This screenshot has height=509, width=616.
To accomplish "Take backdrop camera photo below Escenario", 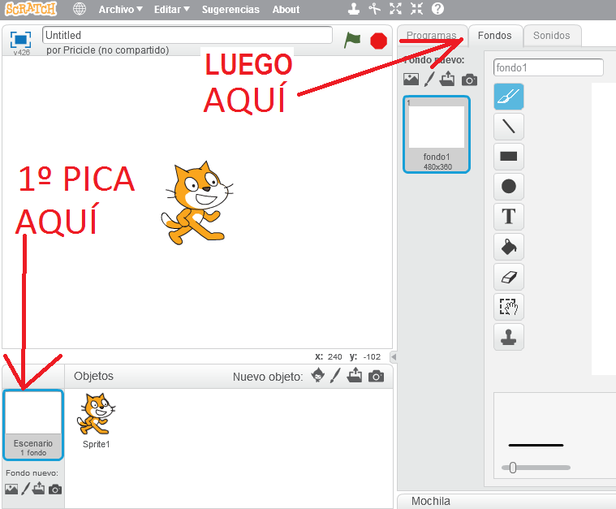I will [x=55, y=490].
